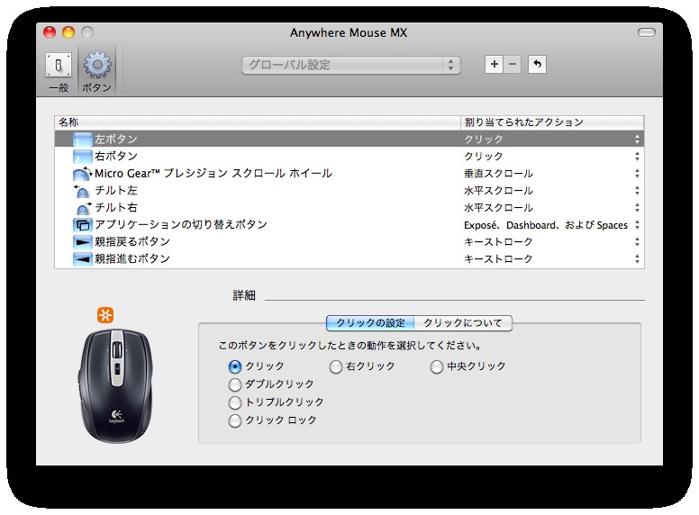Click the チルト右 tilt icon
Viewport: 699px width, 515px height.
(84, 208)
